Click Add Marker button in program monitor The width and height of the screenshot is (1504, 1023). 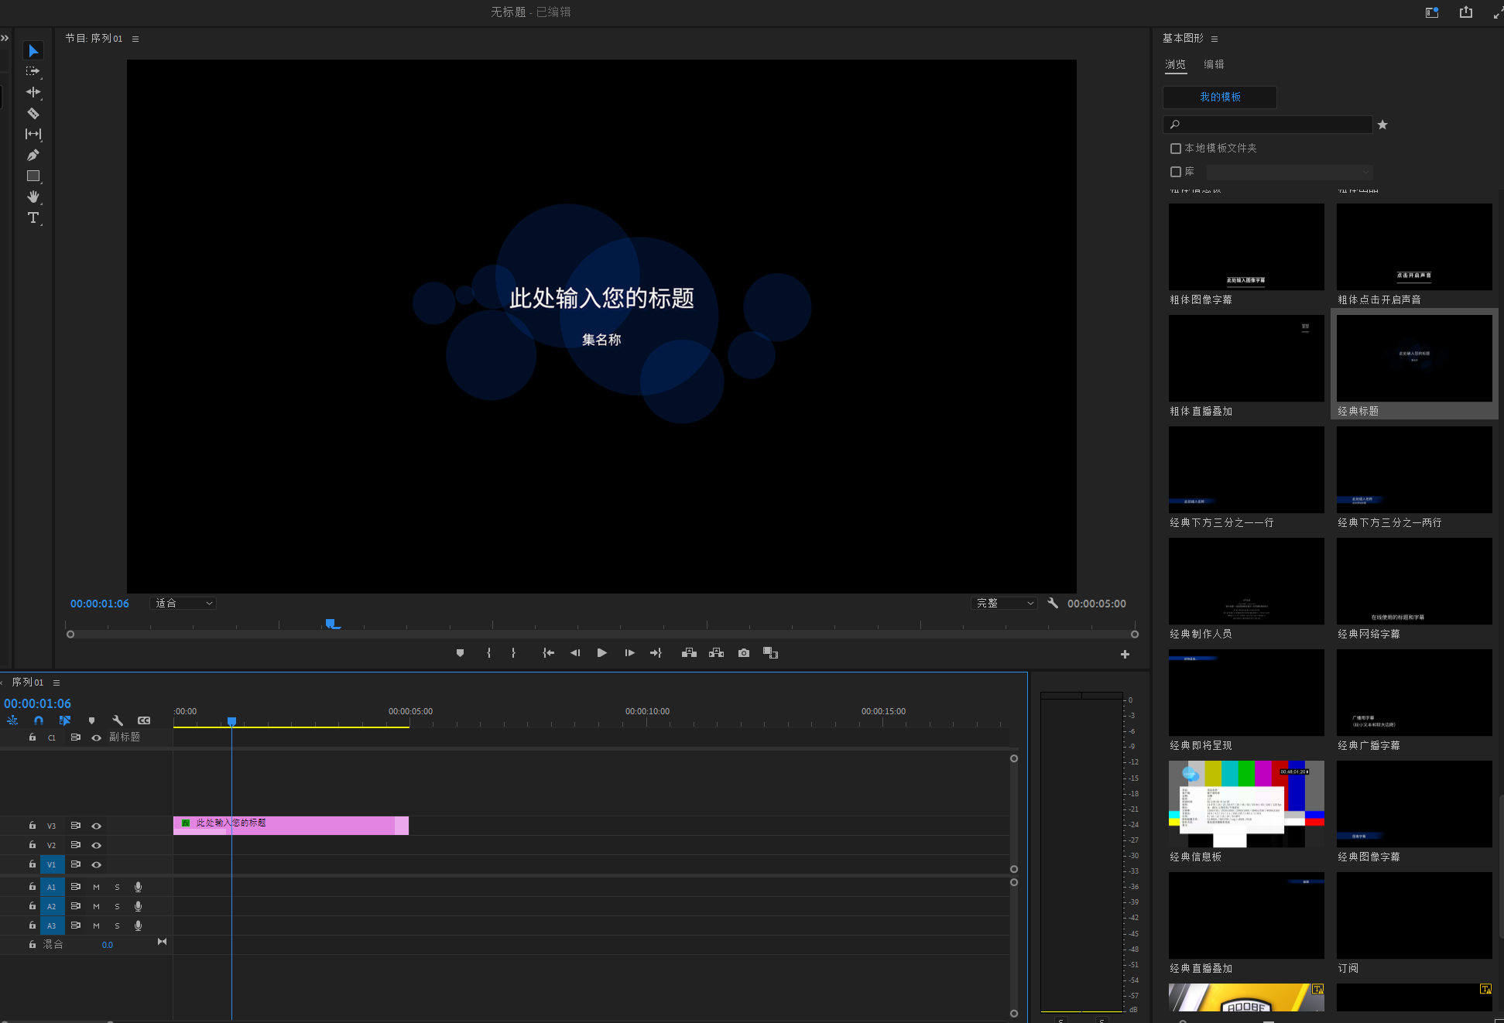pyautogui.click(x=460, y=653)
